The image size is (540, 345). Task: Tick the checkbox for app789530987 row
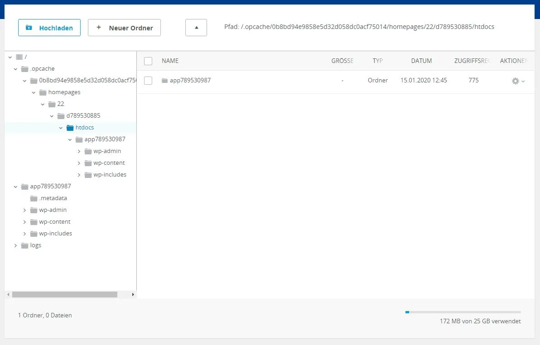(x=148, y=81)
